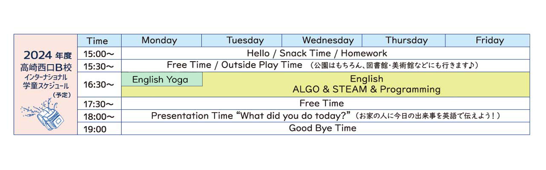Image resolution: width=546 pixels, height=170 pixels.
Task: Click the 16:30 time slot
Action: [99, 85]
